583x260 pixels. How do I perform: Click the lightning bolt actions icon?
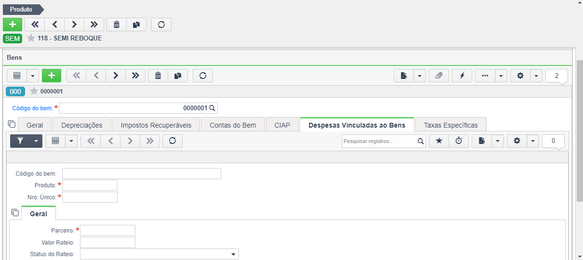coord(462,76)
